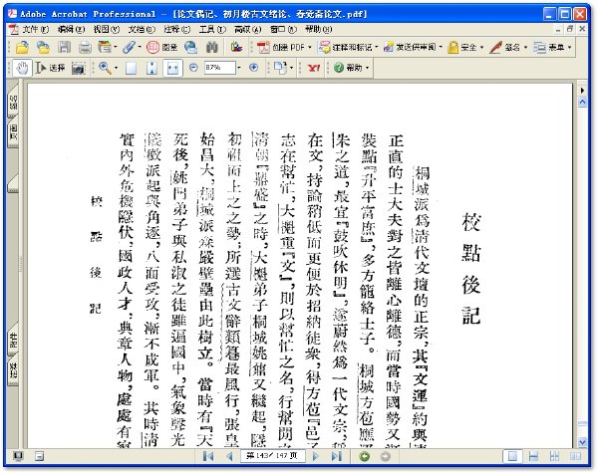Screen dimensions: 598x474
Task: Click the Actual Size page icon
Action: pos(131,68)
